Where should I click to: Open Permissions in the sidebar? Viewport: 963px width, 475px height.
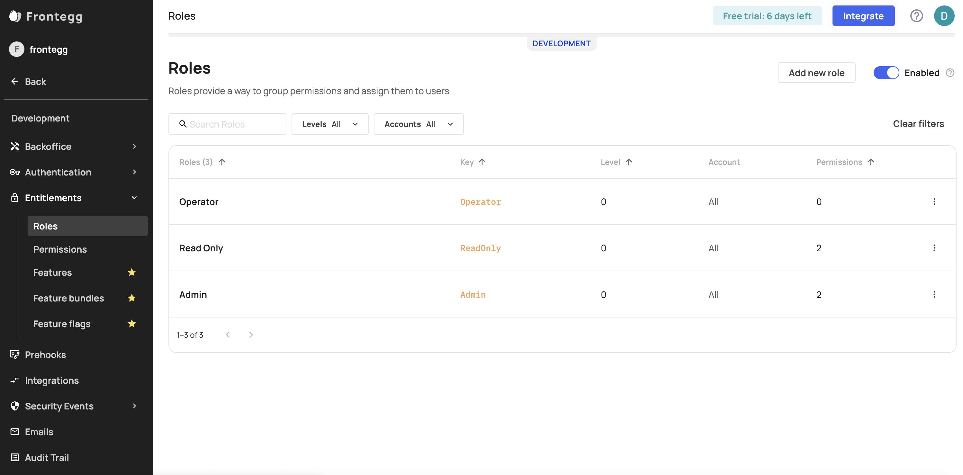[x=60, y=249]
